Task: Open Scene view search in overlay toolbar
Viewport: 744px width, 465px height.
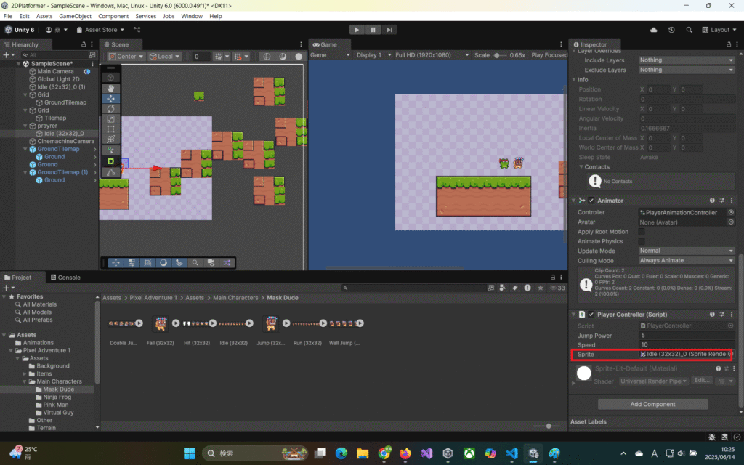Action: point(195,262)
